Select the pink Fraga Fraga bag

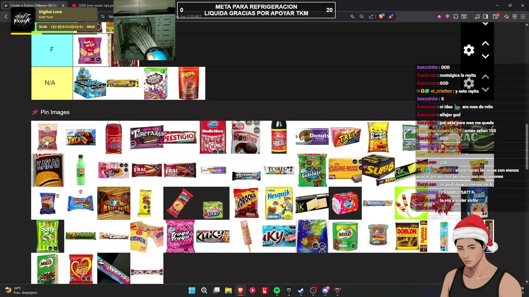click(x=180, y=236)
